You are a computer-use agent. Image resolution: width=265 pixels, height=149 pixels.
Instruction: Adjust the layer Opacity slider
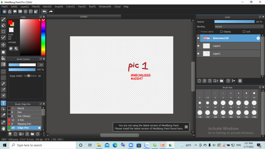coord(234,22)
